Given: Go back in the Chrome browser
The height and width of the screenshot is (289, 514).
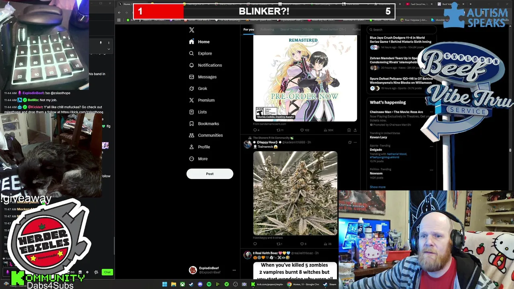Looking at the screenshot, I should pyautogui.click(x=119, y=12).
